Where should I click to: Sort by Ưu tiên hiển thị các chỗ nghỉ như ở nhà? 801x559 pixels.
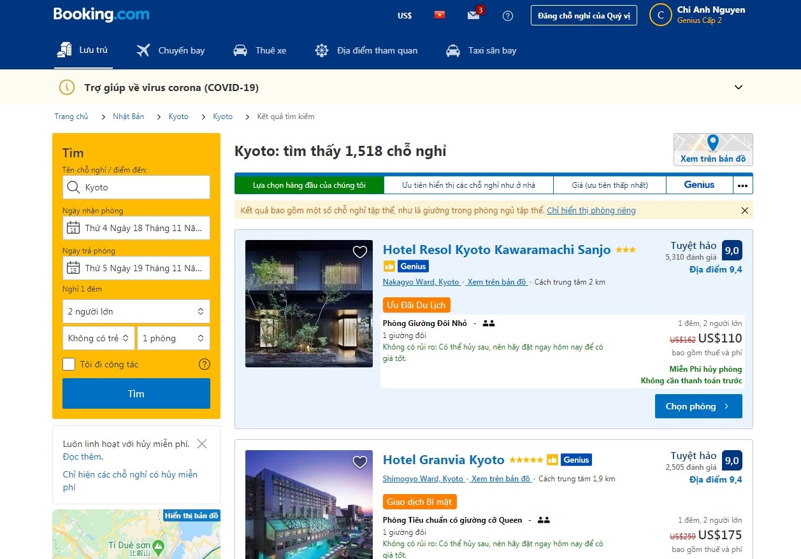[468, 185]
